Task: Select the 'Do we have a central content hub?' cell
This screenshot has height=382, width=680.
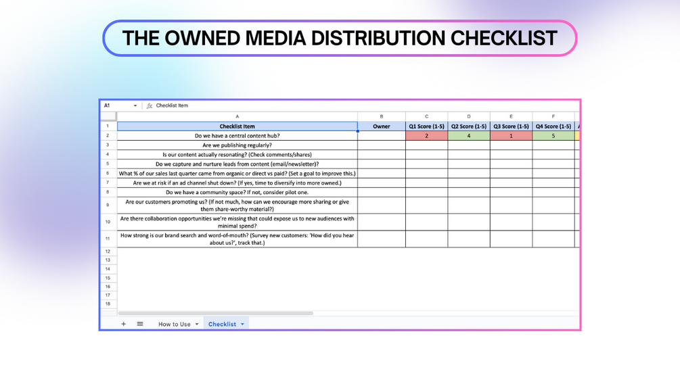Action: (237, 136)
